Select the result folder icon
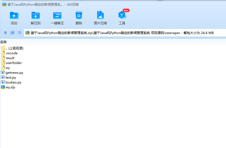The height and width of the screenshot is (148, 226). click(3, 58)
